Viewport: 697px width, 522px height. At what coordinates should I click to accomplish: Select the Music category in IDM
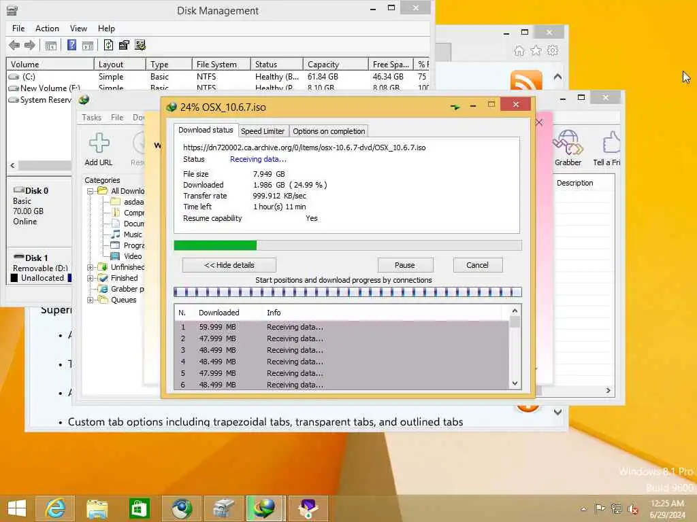click(133, 234)
